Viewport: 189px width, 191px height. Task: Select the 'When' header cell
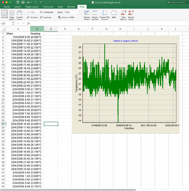tap(18, 34)
